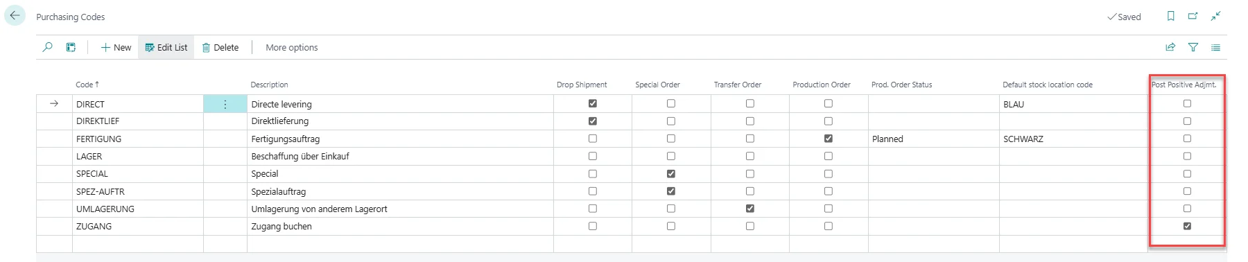1248x262 pixels.
Task: Open the search magnifier icon
Action: 47,47
